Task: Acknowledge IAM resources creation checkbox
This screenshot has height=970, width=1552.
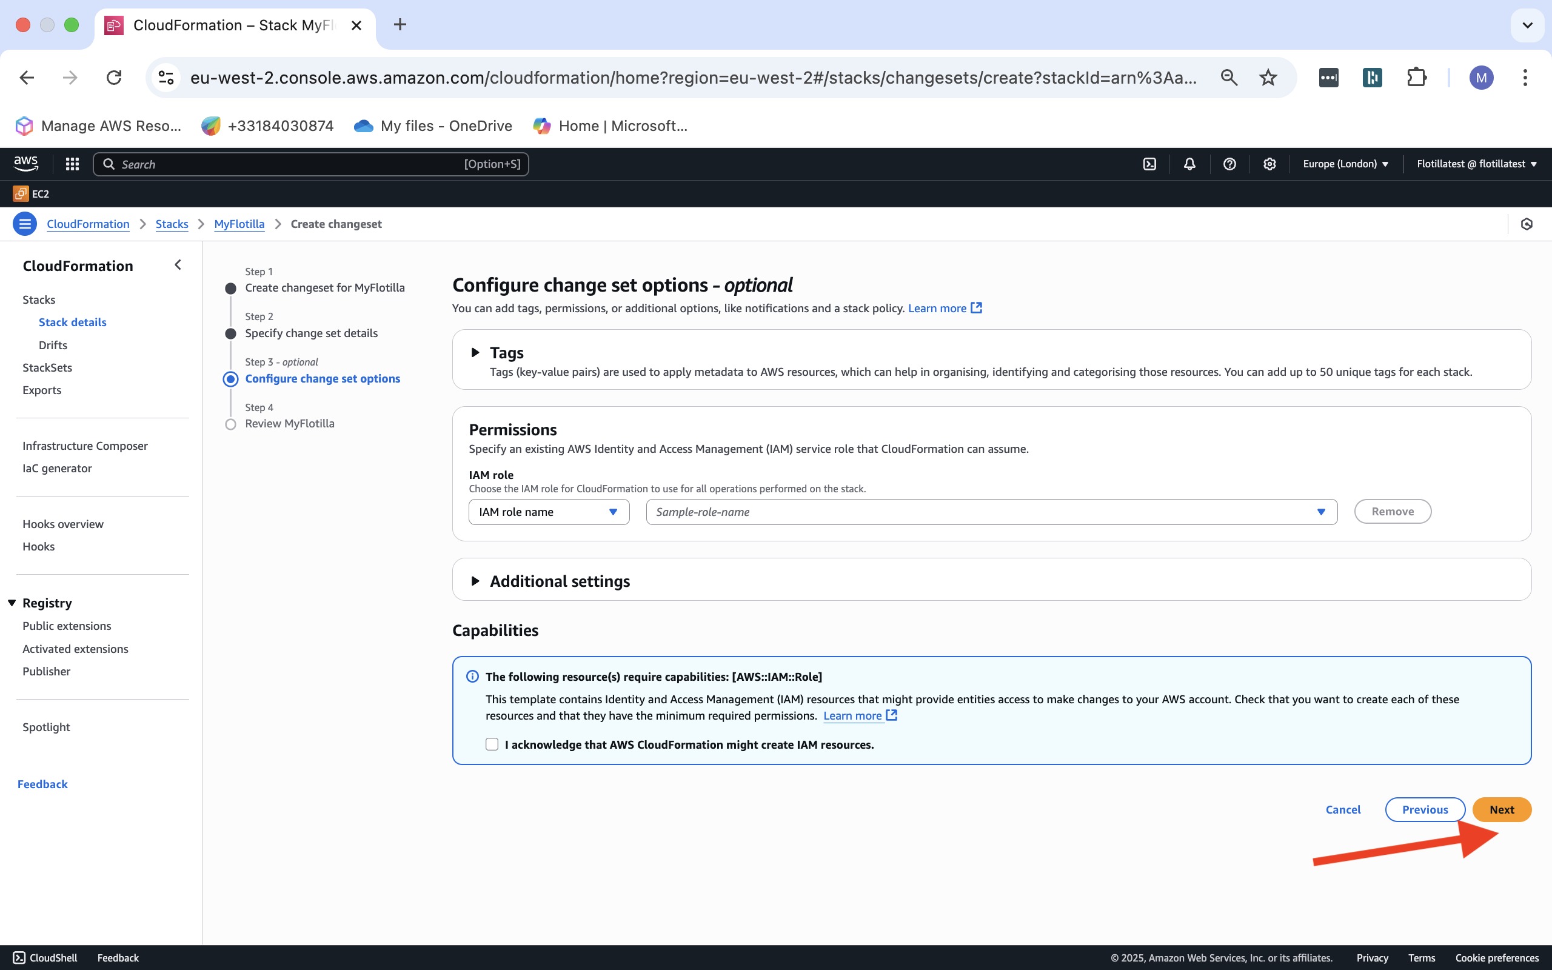Action: tap(492, 744)
